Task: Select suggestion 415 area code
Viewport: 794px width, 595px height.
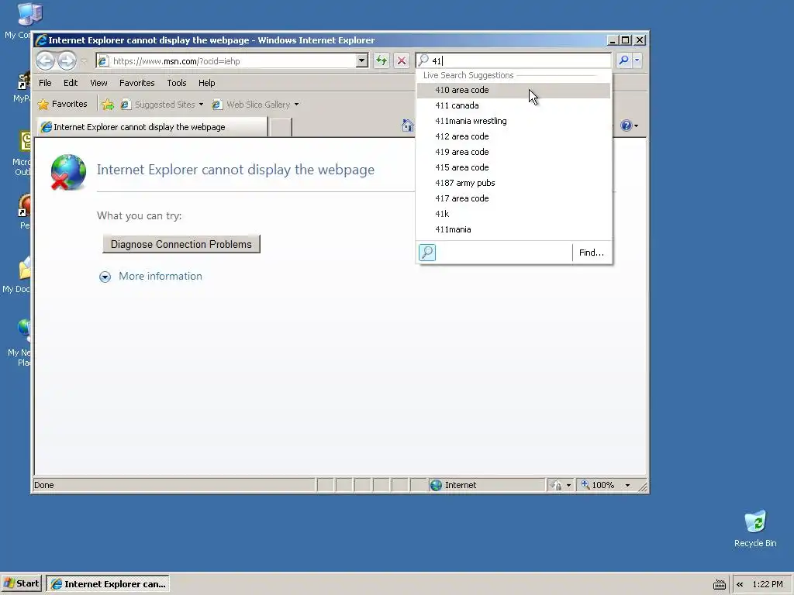Action: [513, 167]
